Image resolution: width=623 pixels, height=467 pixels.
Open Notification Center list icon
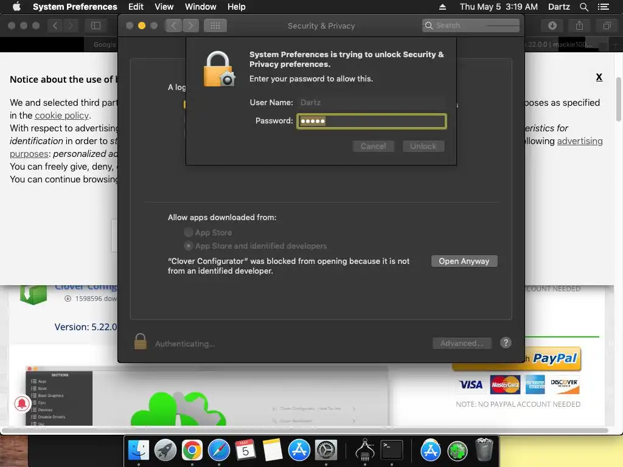click(x=603, y=7)
